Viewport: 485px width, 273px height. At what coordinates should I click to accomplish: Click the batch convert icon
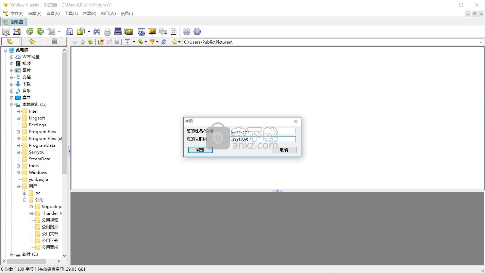click(x=81, y=32)
